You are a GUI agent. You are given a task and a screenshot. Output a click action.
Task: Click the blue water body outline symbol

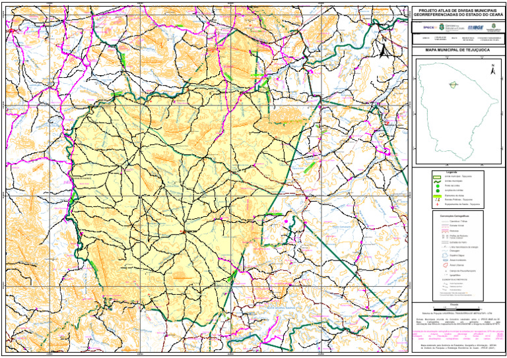coord(445,255)
